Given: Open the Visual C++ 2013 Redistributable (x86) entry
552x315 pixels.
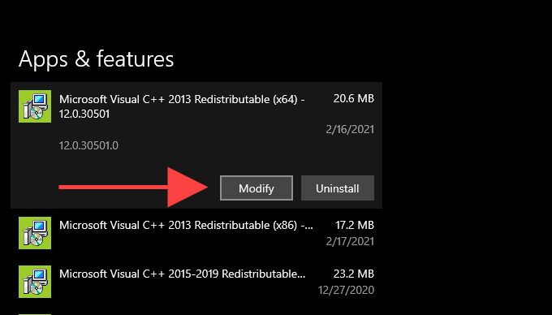Looking at the screenshot, I should (x=196, y=233).
